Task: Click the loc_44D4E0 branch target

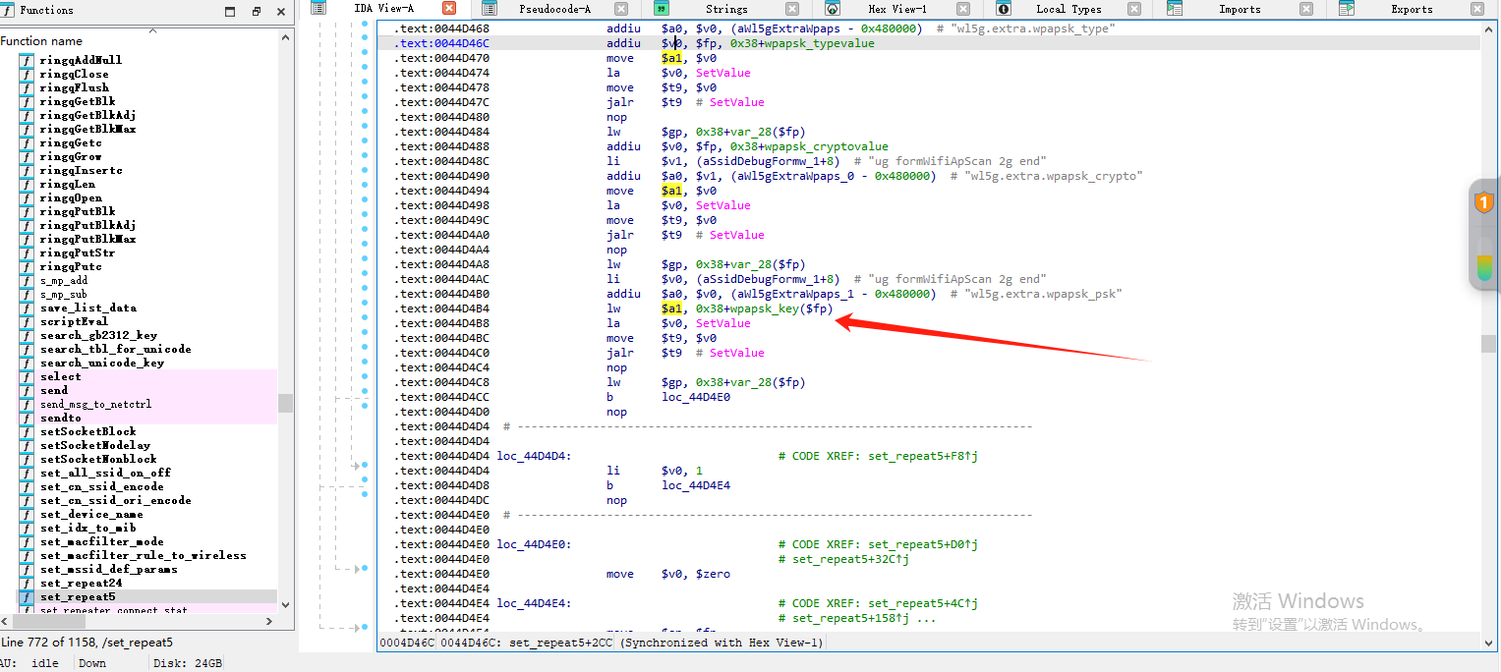Action: (696, 397)
